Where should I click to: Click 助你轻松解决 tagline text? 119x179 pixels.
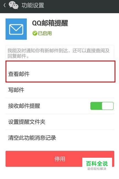pos(97,169)
